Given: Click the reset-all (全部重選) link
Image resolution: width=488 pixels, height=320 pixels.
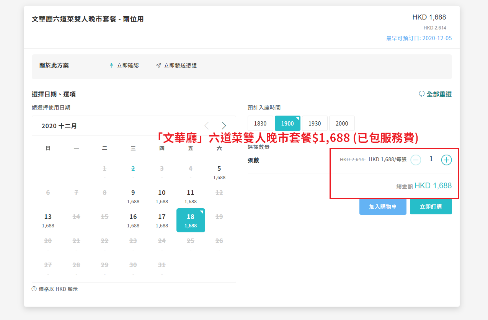Looking at the screenshot, I should 435,94.
